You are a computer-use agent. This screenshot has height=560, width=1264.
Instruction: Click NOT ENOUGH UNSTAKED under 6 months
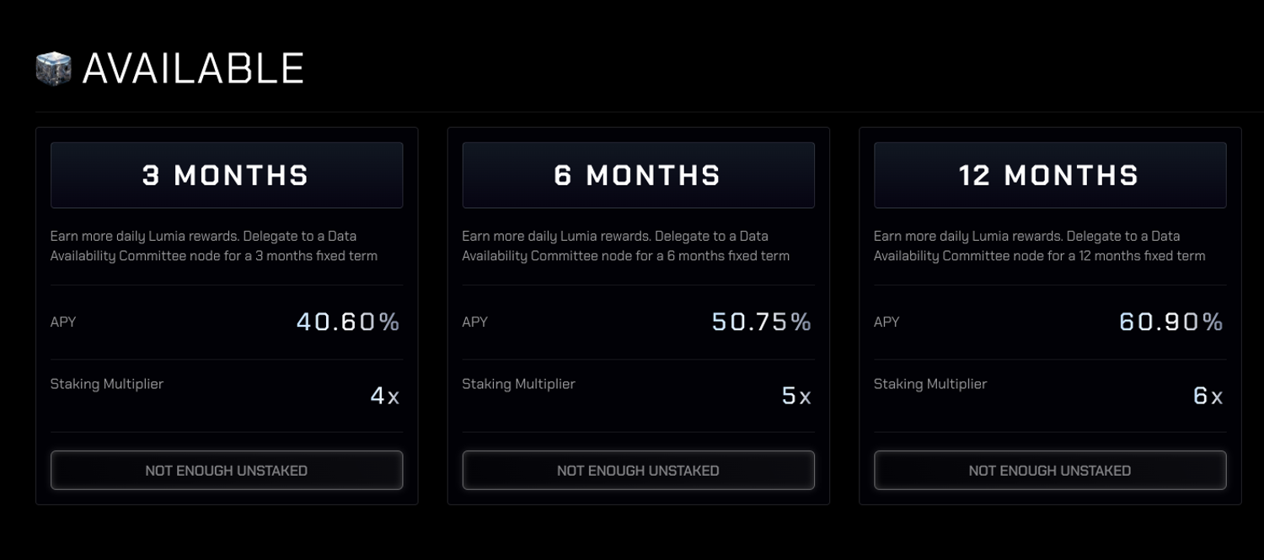638,470
